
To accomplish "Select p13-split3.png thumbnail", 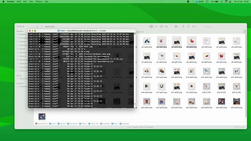I will point(191,71).
